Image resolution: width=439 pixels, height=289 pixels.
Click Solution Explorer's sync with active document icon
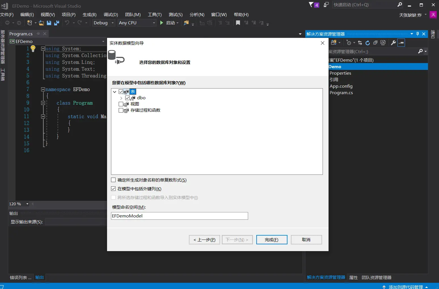pos(360,43)
